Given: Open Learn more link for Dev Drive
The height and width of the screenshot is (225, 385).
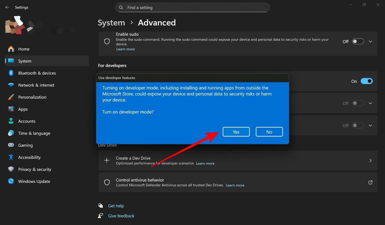Looking at the screenshot, I should [x=205, y=163].
